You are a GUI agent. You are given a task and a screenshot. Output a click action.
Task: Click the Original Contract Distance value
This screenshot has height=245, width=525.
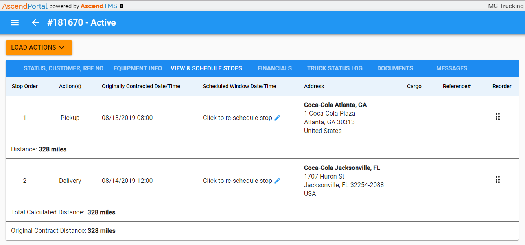click(x=101, y=231)
